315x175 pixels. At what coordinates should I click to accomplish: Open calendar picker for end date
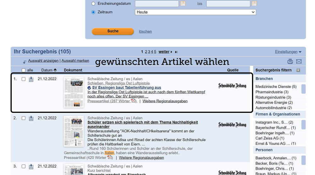click(x=254, y=3)
